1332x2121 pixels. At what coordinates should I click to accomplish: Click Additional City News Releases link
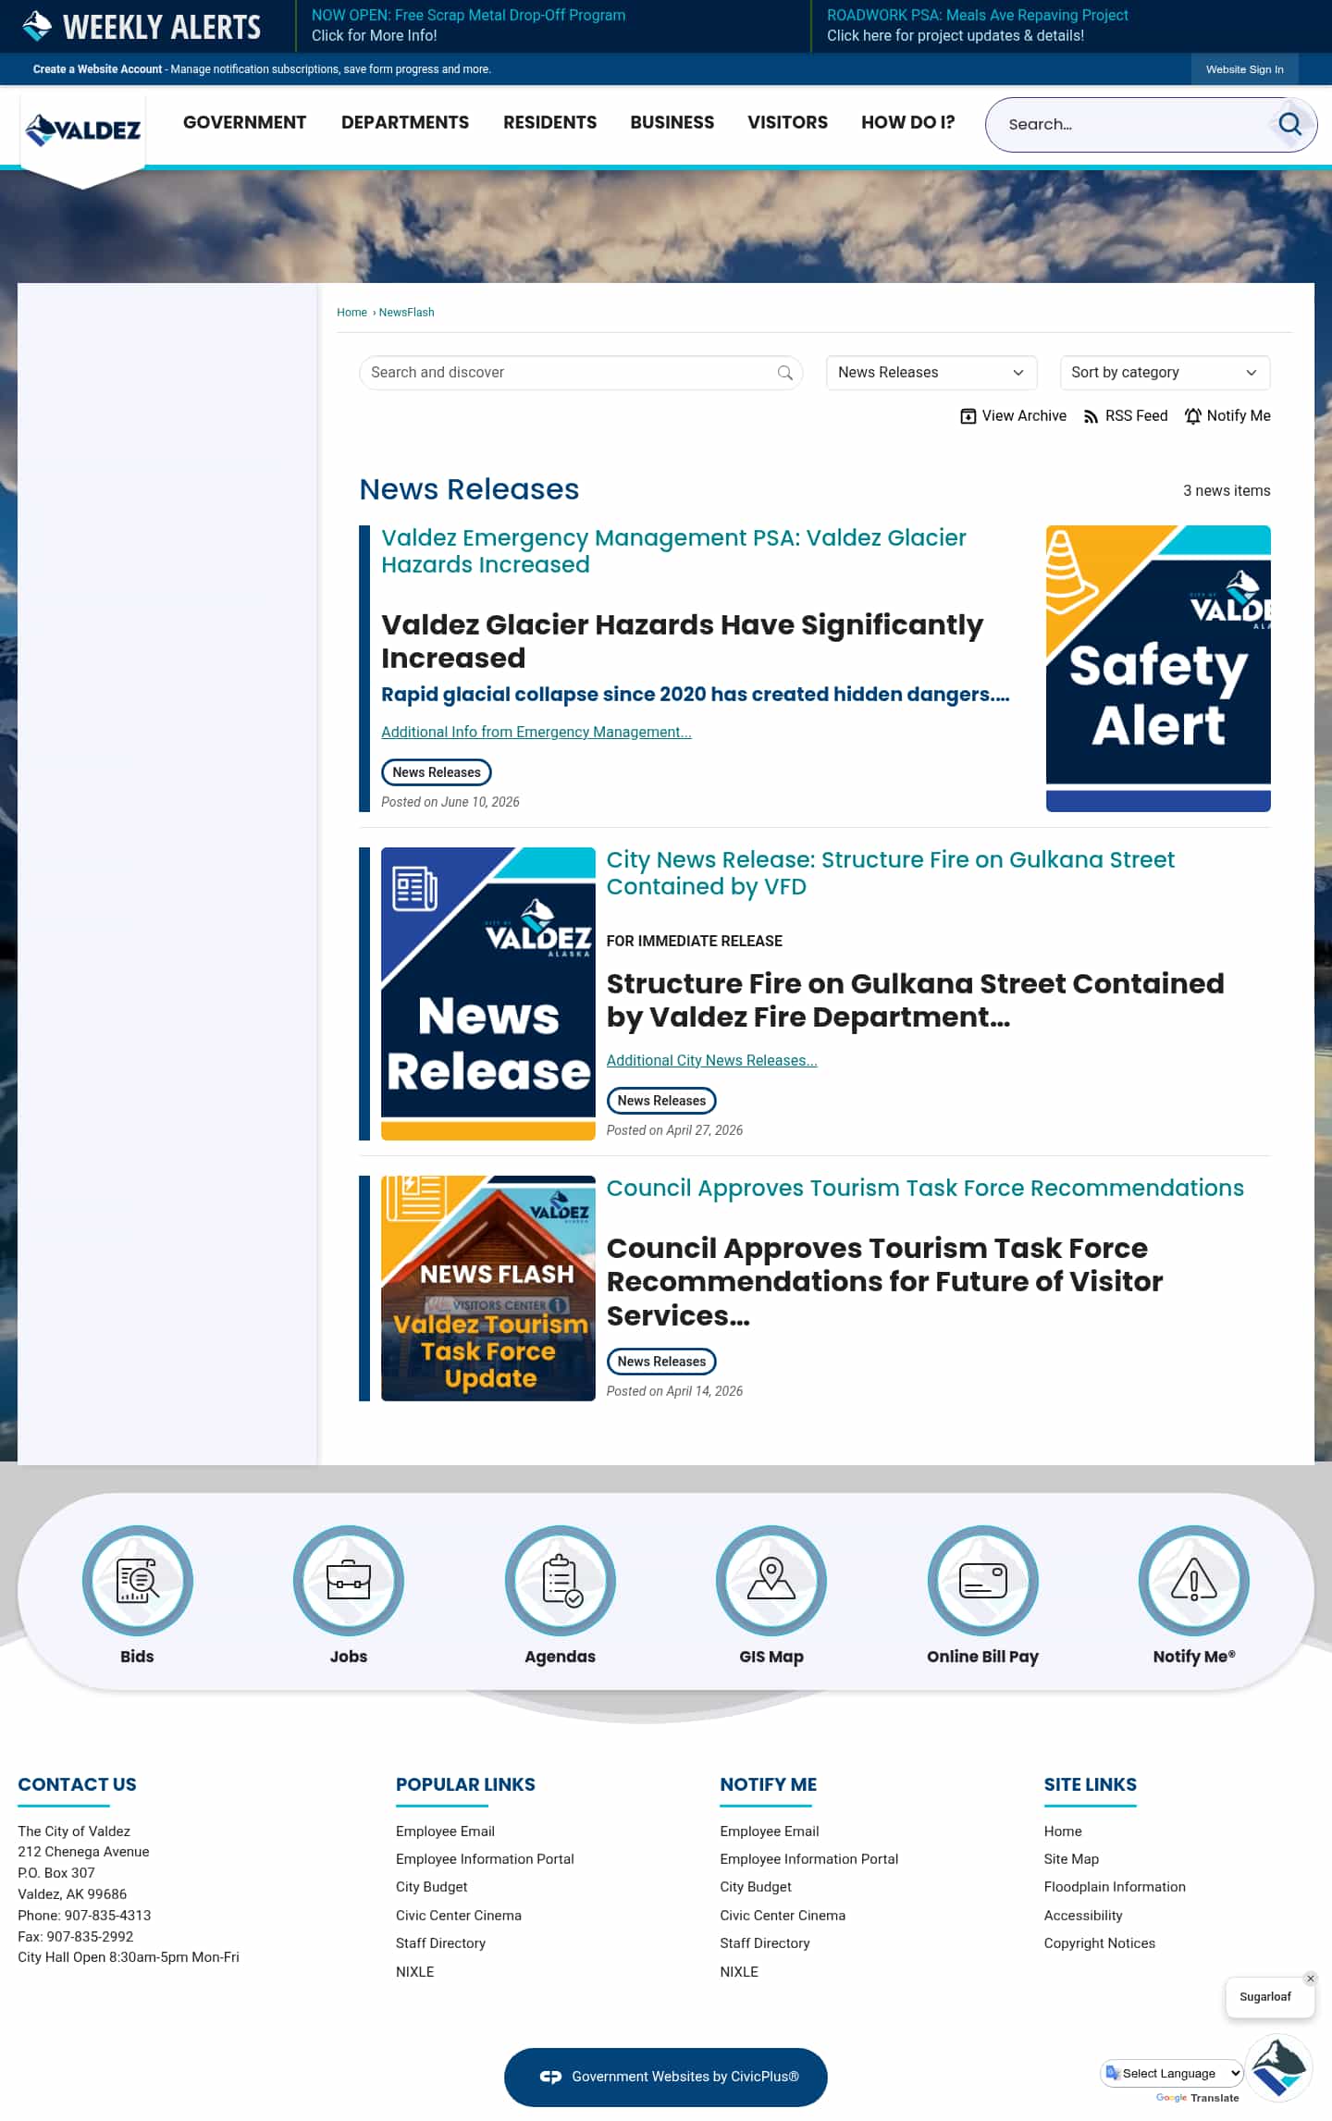click(711, 1060)
